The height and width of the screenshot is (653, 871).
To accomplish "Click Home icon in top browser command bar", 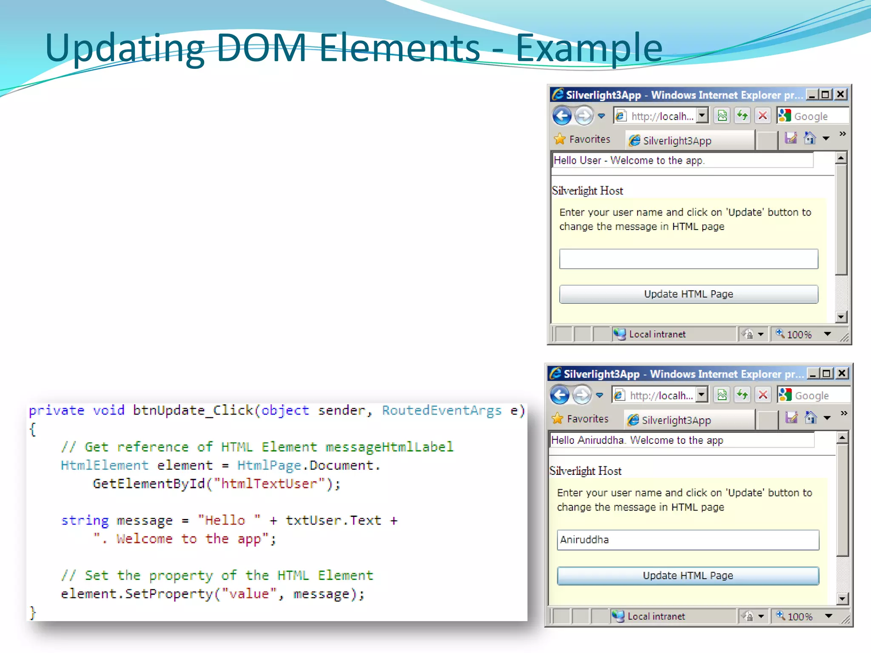I will pos(809,138).
